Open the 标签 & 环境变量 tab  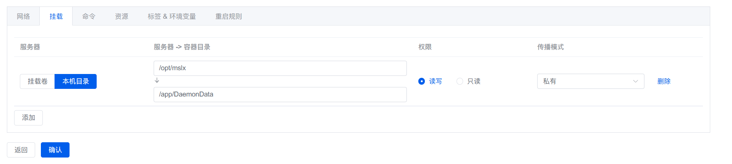pos(172,16)
